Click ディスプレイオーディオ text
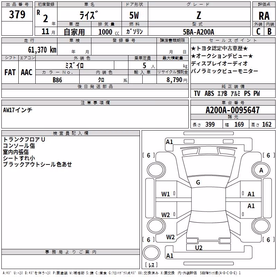277x277 pixels. point(220,63)
